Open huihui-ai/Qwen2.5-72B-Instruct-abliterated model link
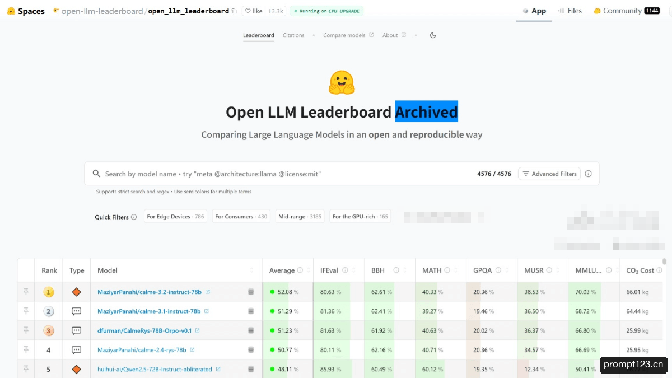 coord(155,369)
